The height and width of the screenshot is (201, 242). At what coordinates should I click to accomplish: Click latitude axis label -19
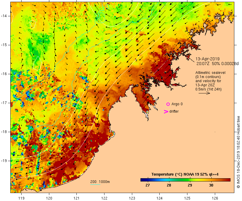(4, 161)
